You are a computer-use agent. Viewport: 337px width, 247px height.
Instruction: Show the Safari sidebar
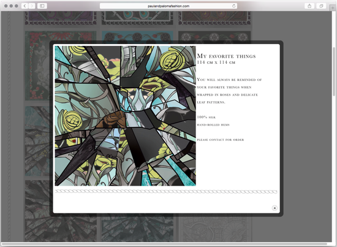[x=42, y=6]
